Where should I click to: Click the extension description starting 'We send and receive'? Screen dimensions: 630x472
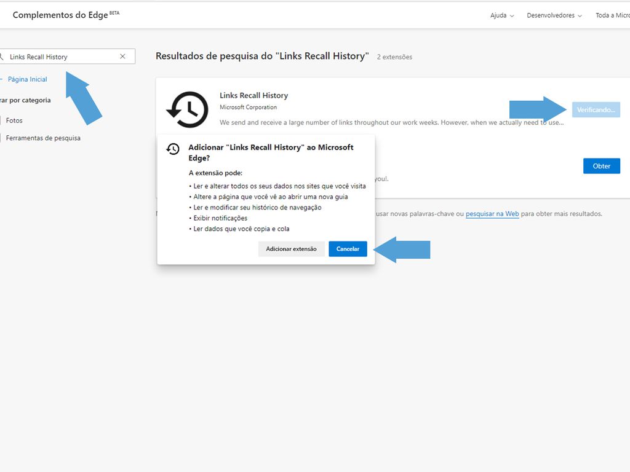tap(391, 122)
